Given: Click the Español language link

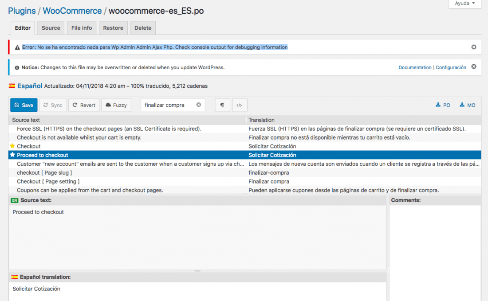Looking at the screenshot, I should (30, 86).
